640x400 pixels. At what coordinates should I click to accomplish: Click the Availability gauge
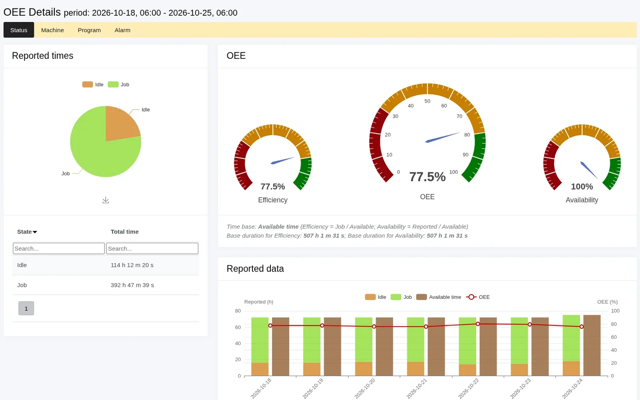coord(582,158)
